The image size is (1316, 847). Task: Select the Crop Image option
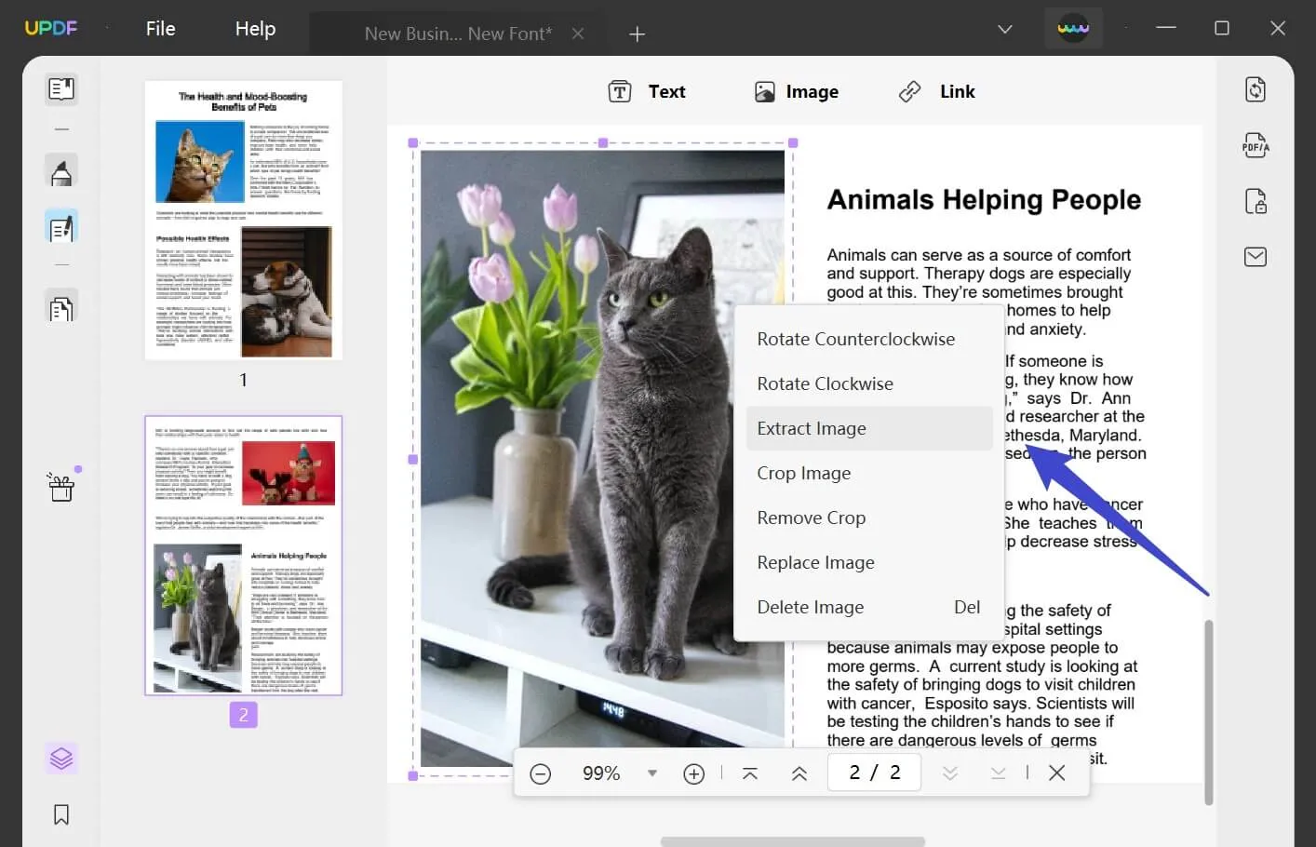803,473
